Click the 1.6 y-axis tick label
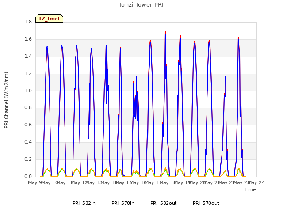 click(x=28, y=39)
